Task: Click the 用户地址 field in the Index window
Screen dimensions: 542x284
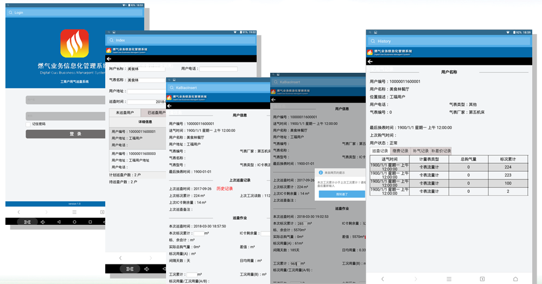Action: click(x=146, y=91)
